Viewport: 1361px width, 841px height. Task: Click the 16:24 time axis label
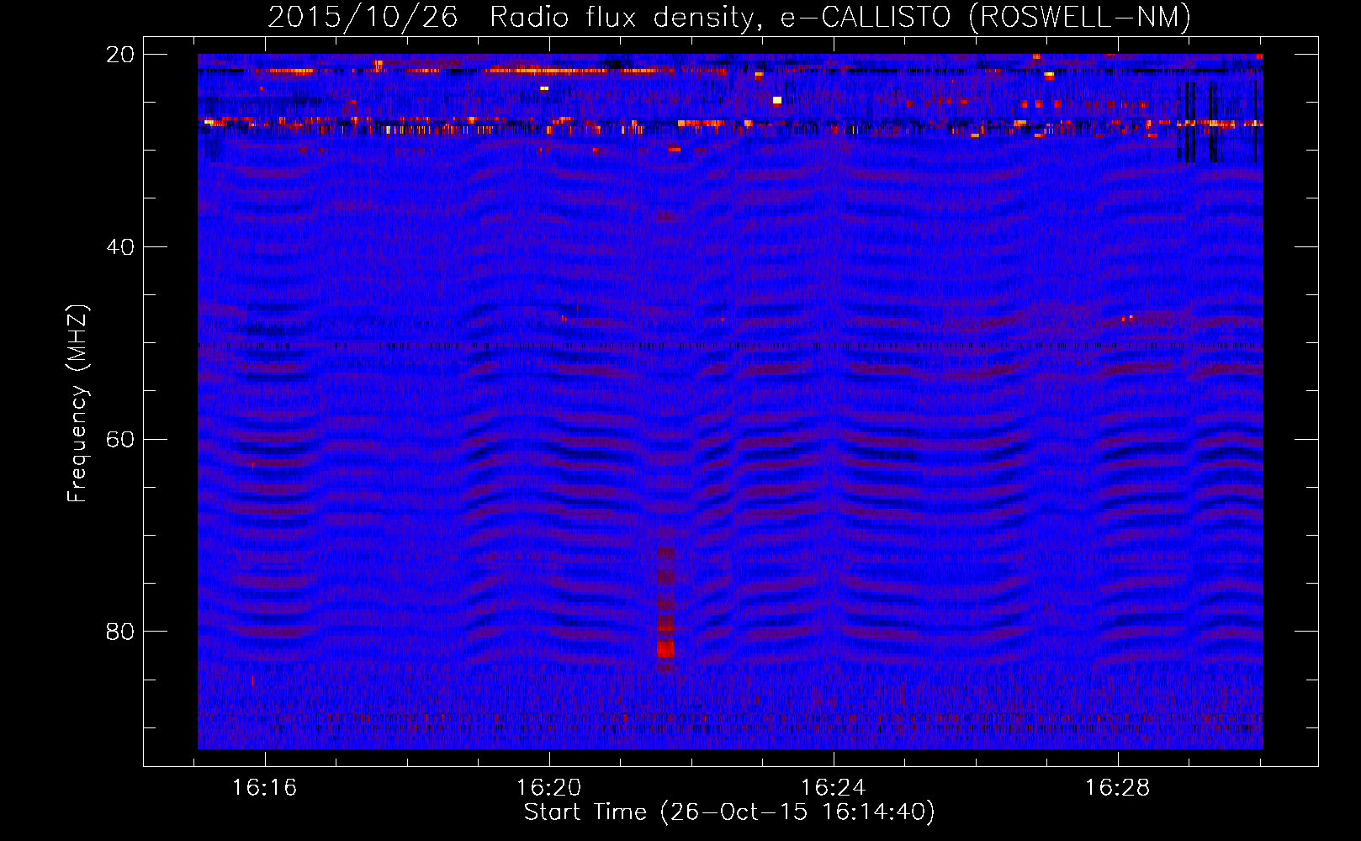point(833,788)
